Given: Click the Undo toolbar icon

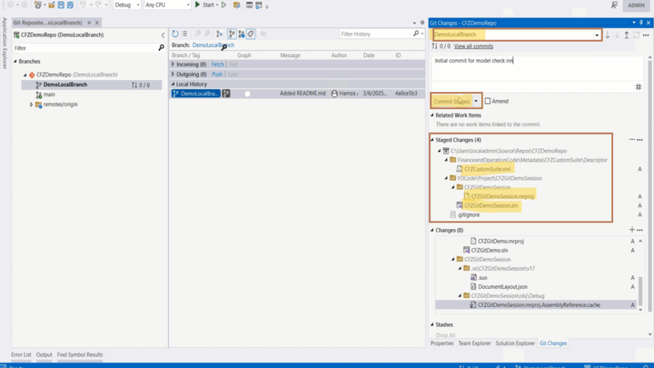Looking at the screenshot, I should tap(83, 5).
